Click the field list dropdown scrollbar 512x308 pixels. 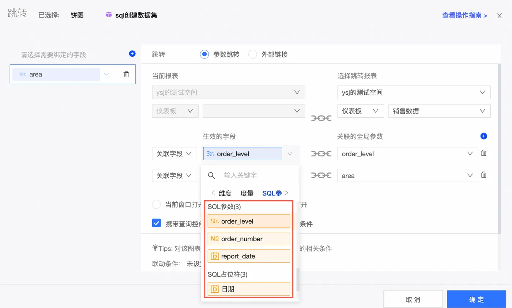point(298,280)
